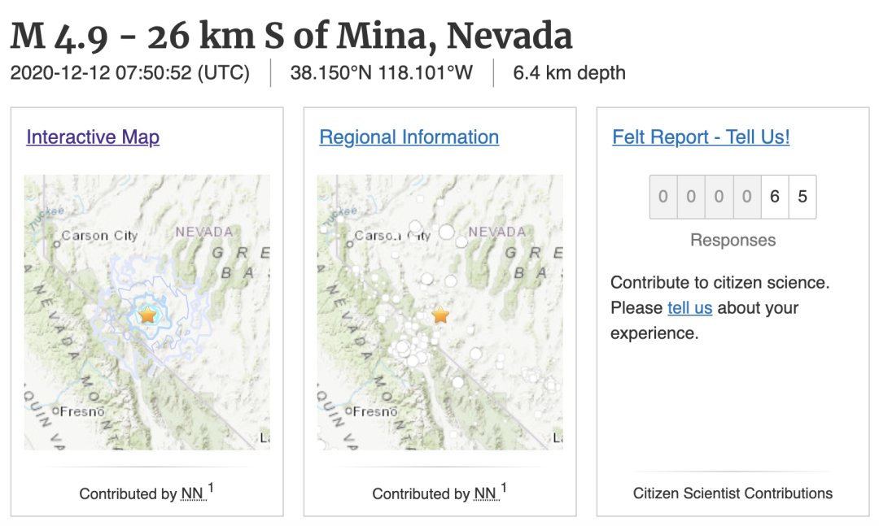Click footnote 1 under Interactive Map

point(211,489)
